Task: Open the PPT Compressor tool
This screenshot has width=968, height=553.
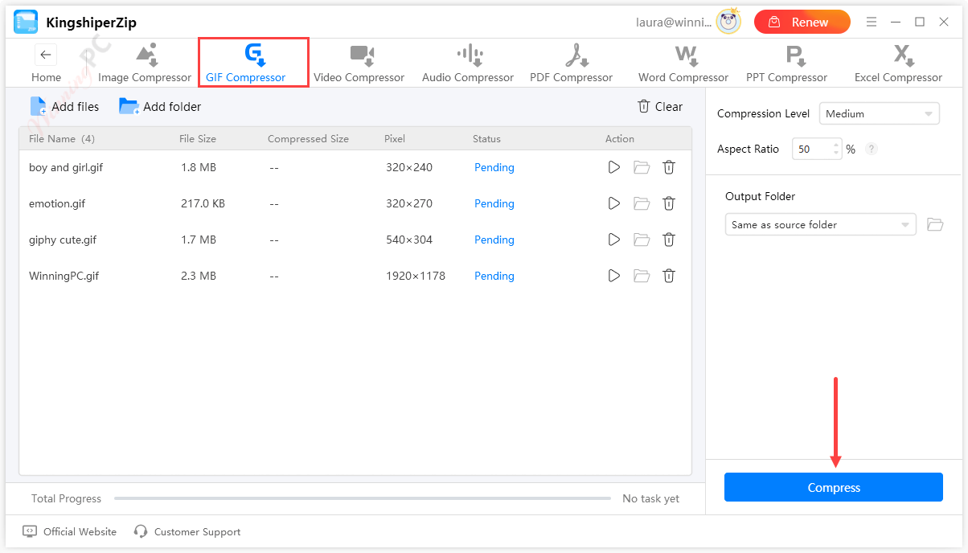Action: click(x=786, y=63)
